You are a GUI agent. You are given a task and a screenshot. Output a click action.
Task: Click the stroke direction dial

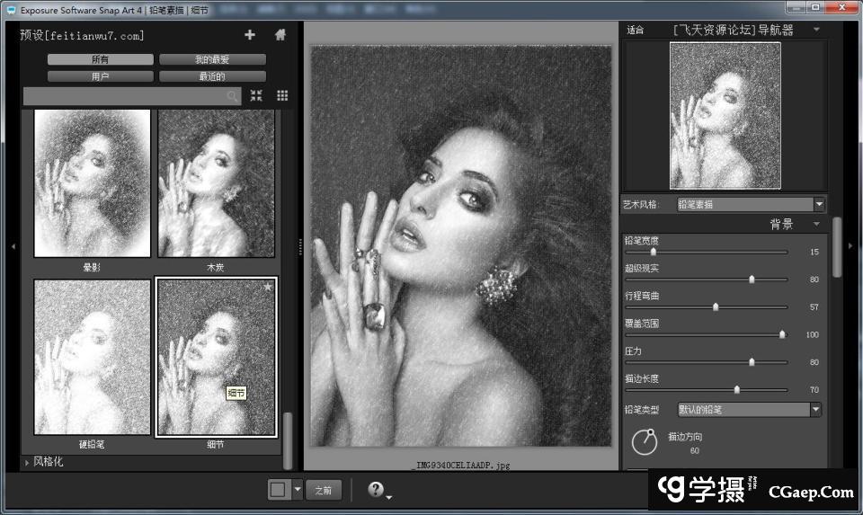coord(644,442)
